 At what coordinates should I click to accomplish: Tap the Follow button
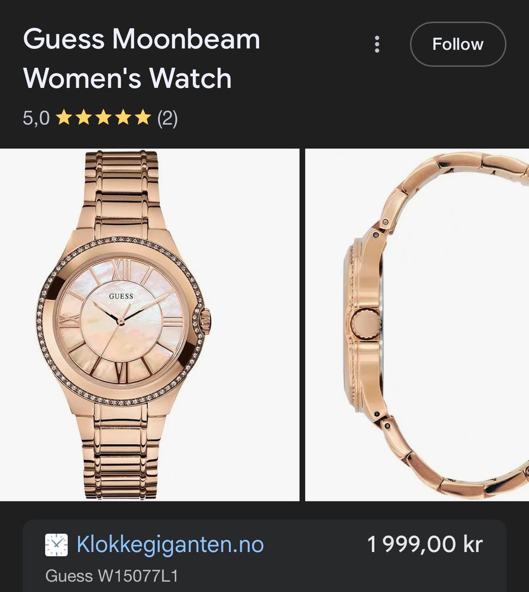[x=458, y=44]
